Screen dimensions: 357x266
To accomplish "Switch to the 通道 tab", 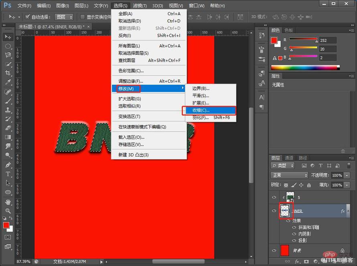I will [x=289, y=158].
